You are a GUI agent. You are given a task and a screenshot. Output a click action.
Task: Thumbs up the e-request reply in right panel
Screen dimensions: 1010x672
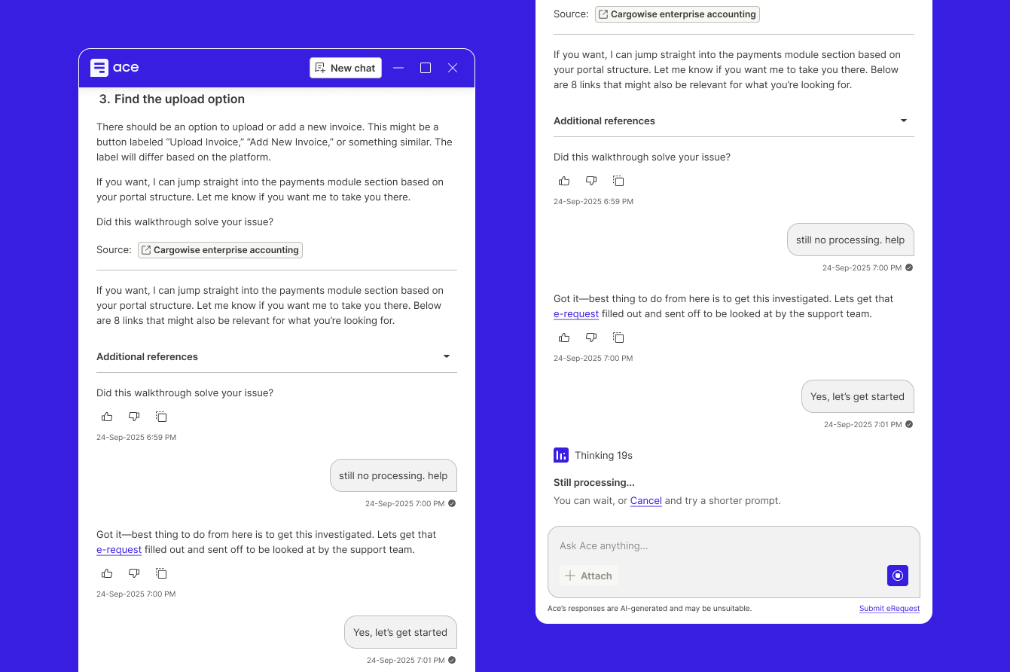[564, 338]
